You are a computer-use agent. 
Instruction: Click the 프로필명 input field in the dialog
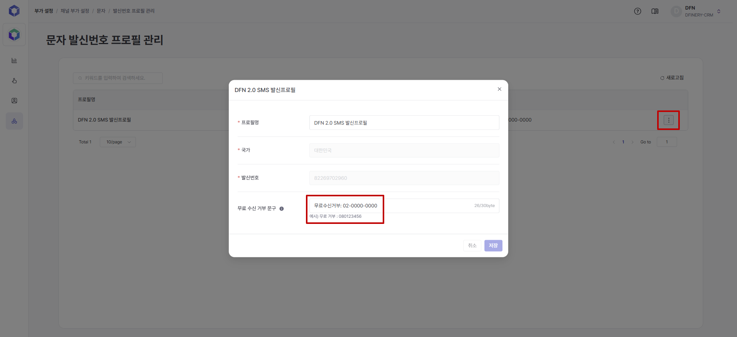(404, 123)
